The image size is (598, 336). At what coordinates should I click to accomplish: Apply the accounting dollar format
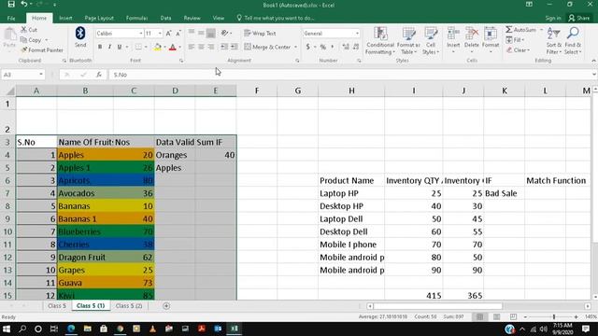(307, 47)
